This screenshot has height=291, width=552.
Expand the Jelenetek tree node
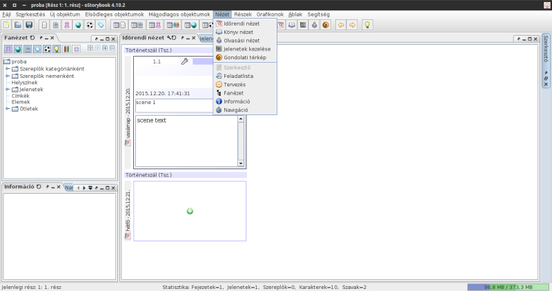(8, 90)
